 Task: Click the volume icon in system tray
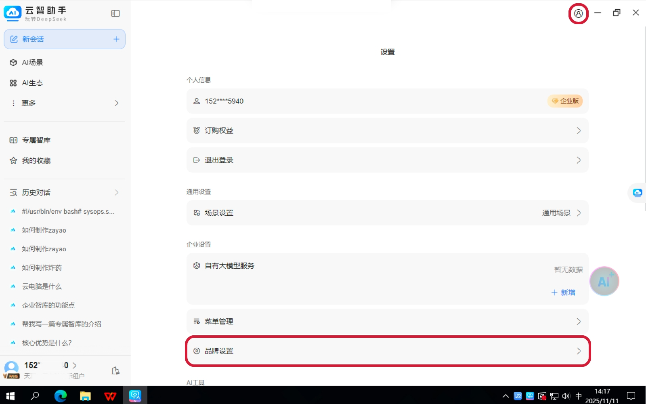566,396
